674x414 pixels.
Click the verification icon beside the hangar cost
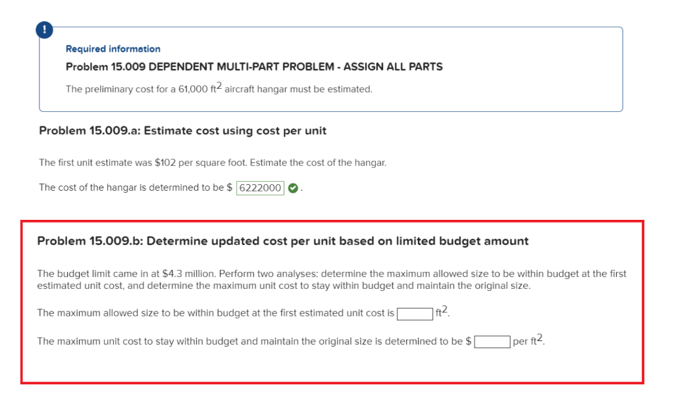point(294,188)
